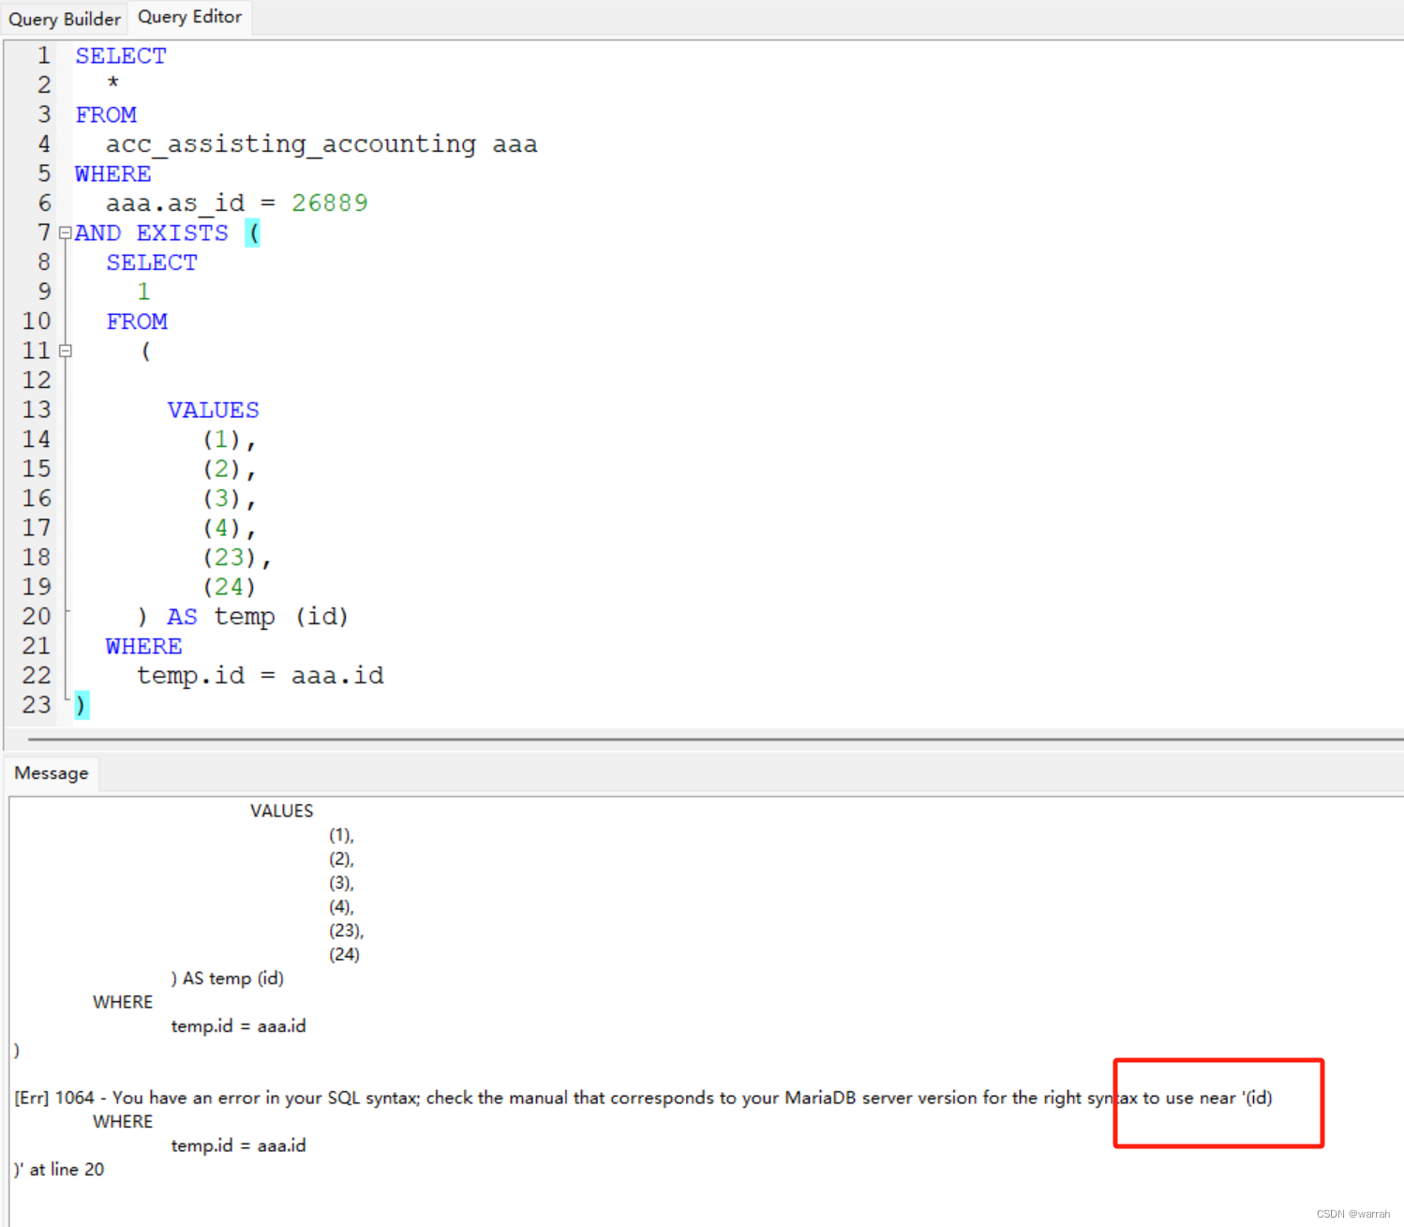
Task: Click the (24) value row in editor
Action: pyautogui.click(x=229, y=587)
